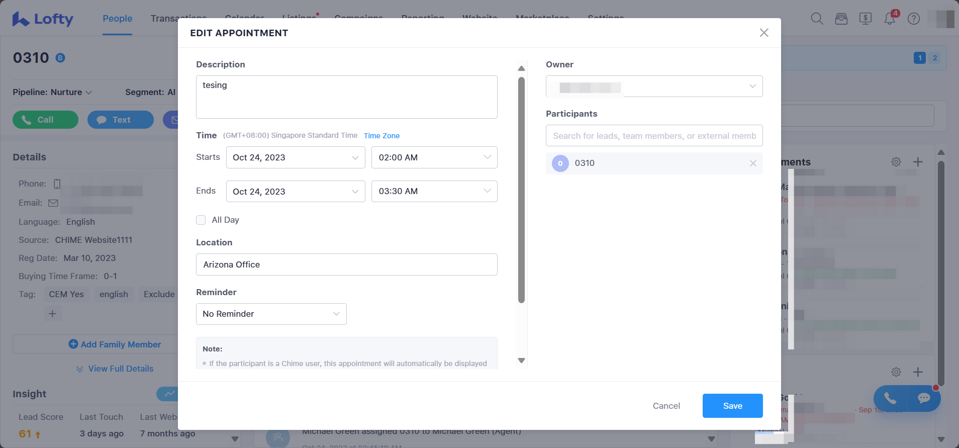Open the Owner dropdown
959x448 pixels.
click(654, 86)
